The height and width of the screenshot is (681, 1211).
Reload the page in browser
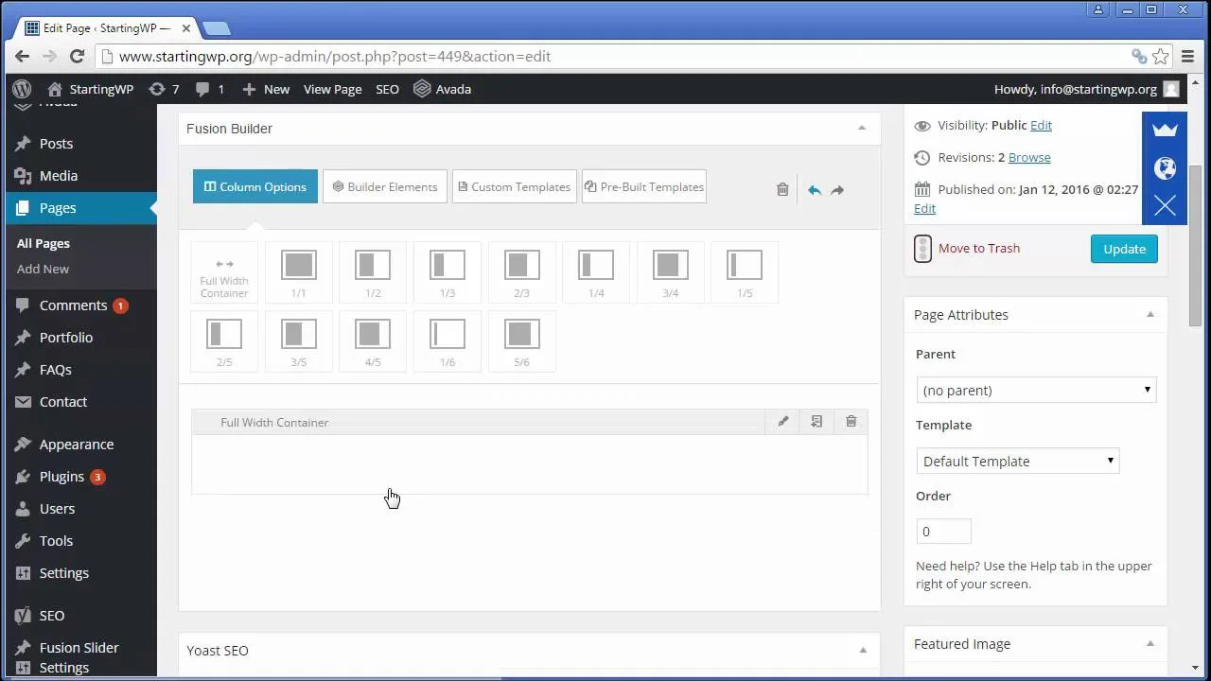pos(78,56)
